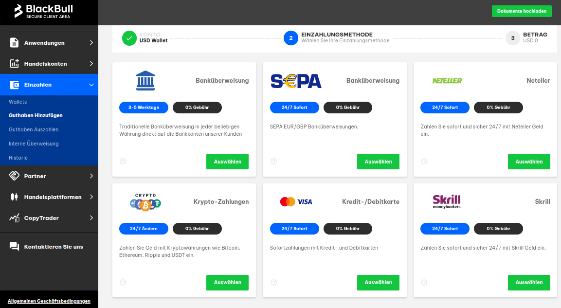Click the Neteller logo

coord(447,81)
